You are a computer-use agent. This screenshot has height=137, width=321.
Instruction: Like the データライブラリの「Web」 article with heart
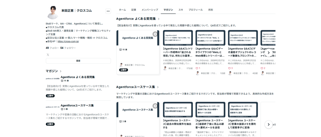pyautogui.click(x=197, y=68)
